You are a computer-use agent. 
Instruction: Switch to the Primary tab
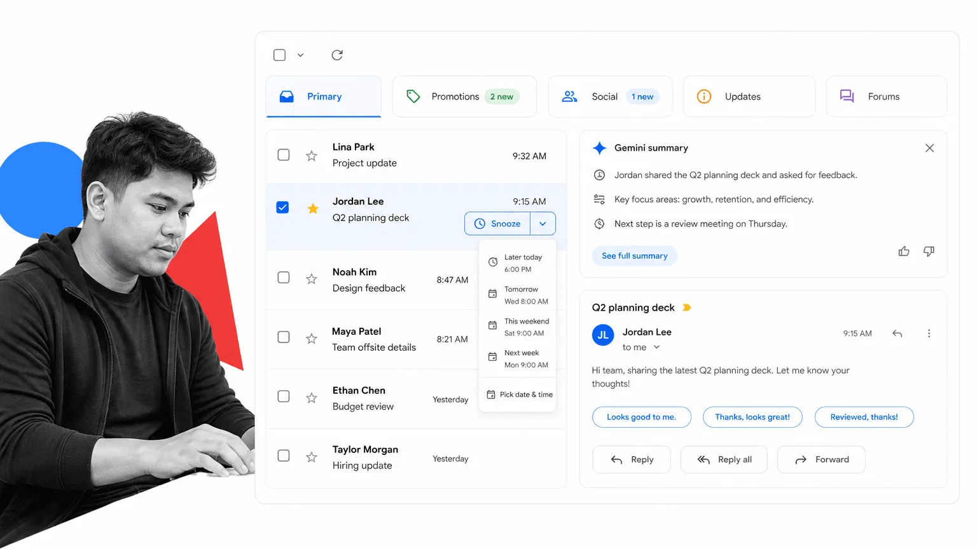coord(324,97)
